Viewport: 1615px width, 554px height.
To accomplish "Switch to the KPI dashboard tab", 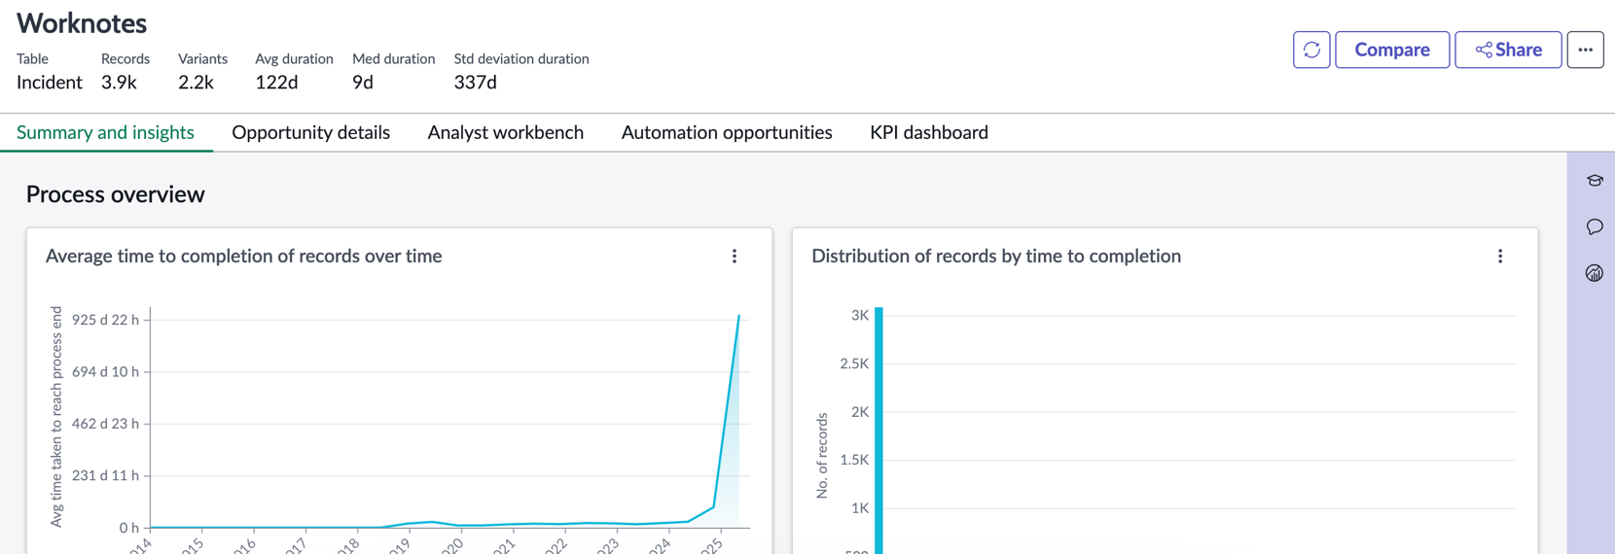I will tap(929, 132).
